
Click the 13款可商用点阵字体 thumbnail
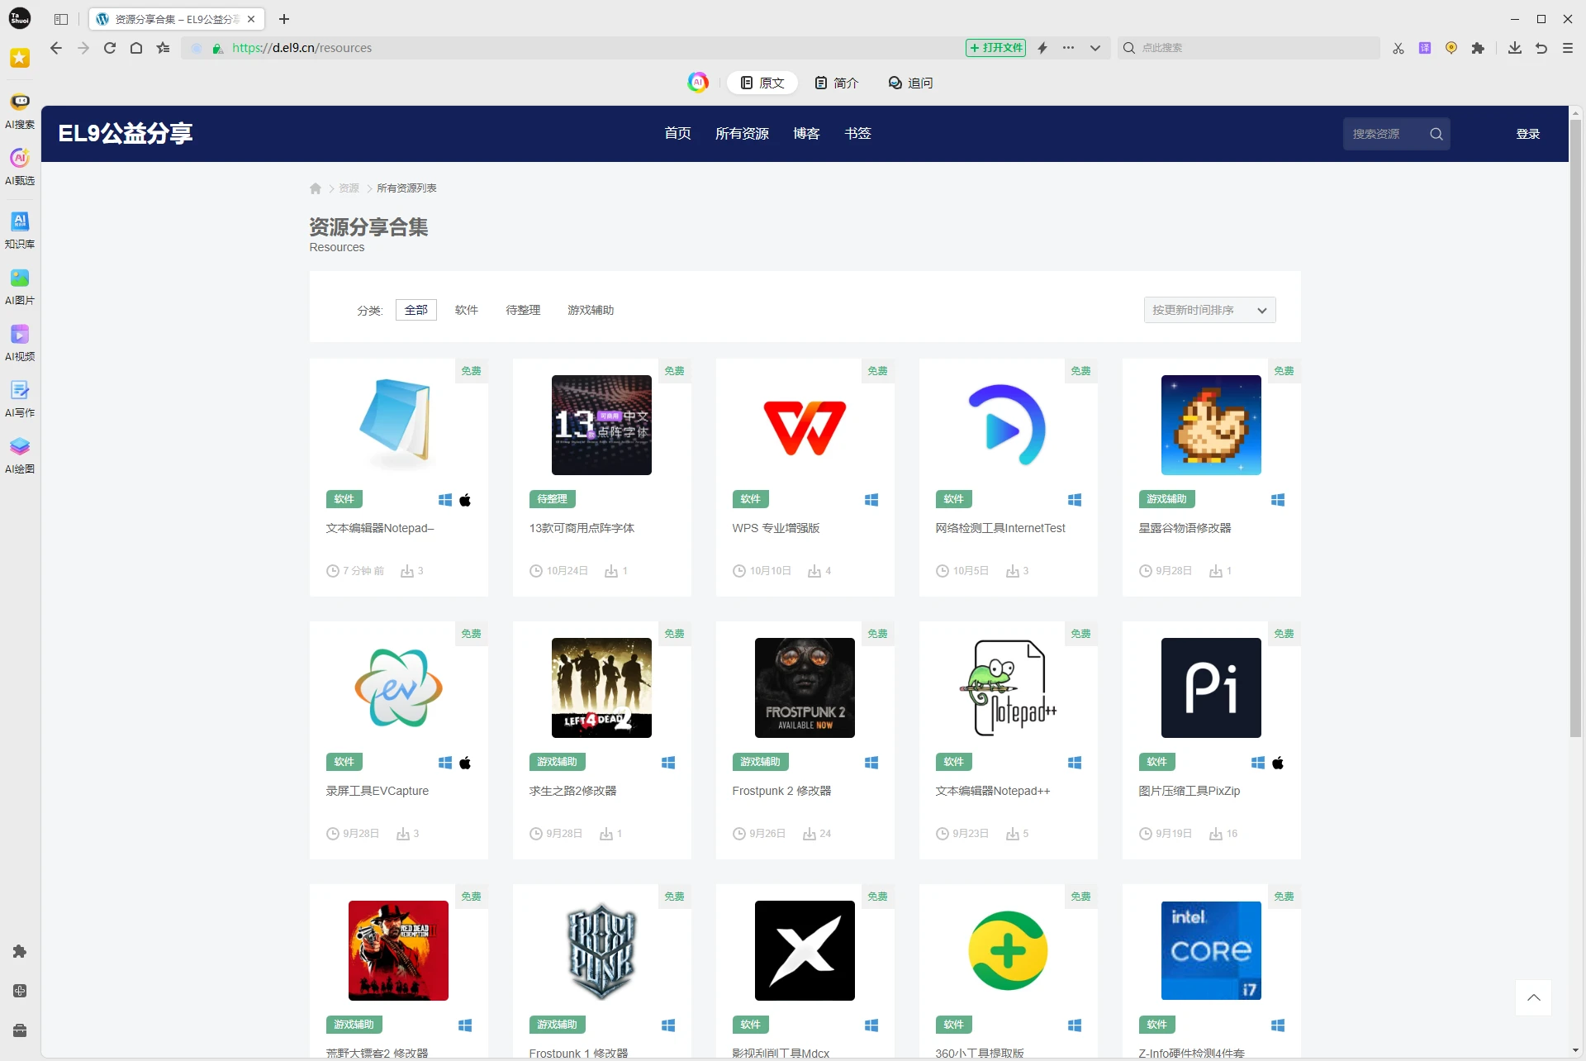[x=601, y=425]
